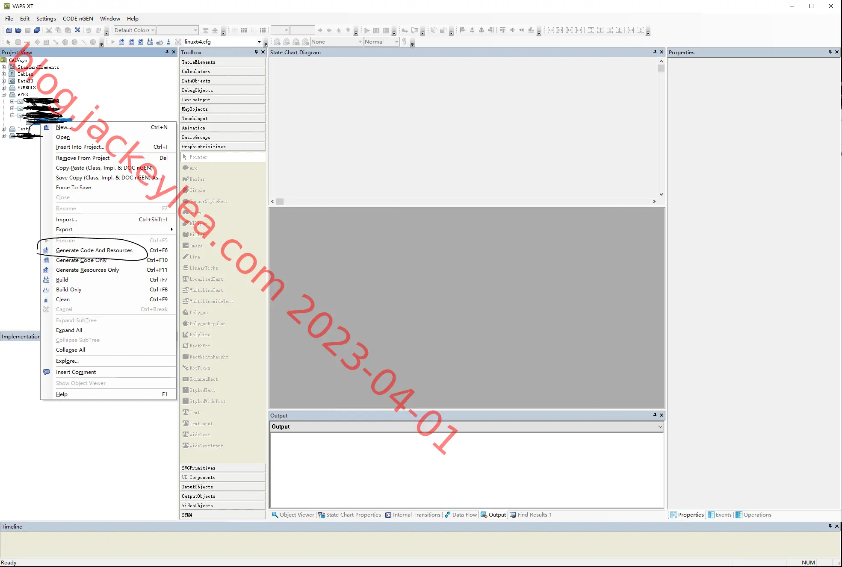Open the TableElements toolbox category
Viewport: 842px width, 567px height.
tap(223, 62)
